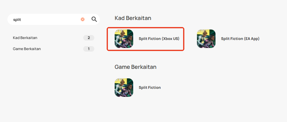Viewport: 287px width, 122px height.
Task: Filter results by Game Berkaitan in the sidebar
Action: [x=27, y=49]
